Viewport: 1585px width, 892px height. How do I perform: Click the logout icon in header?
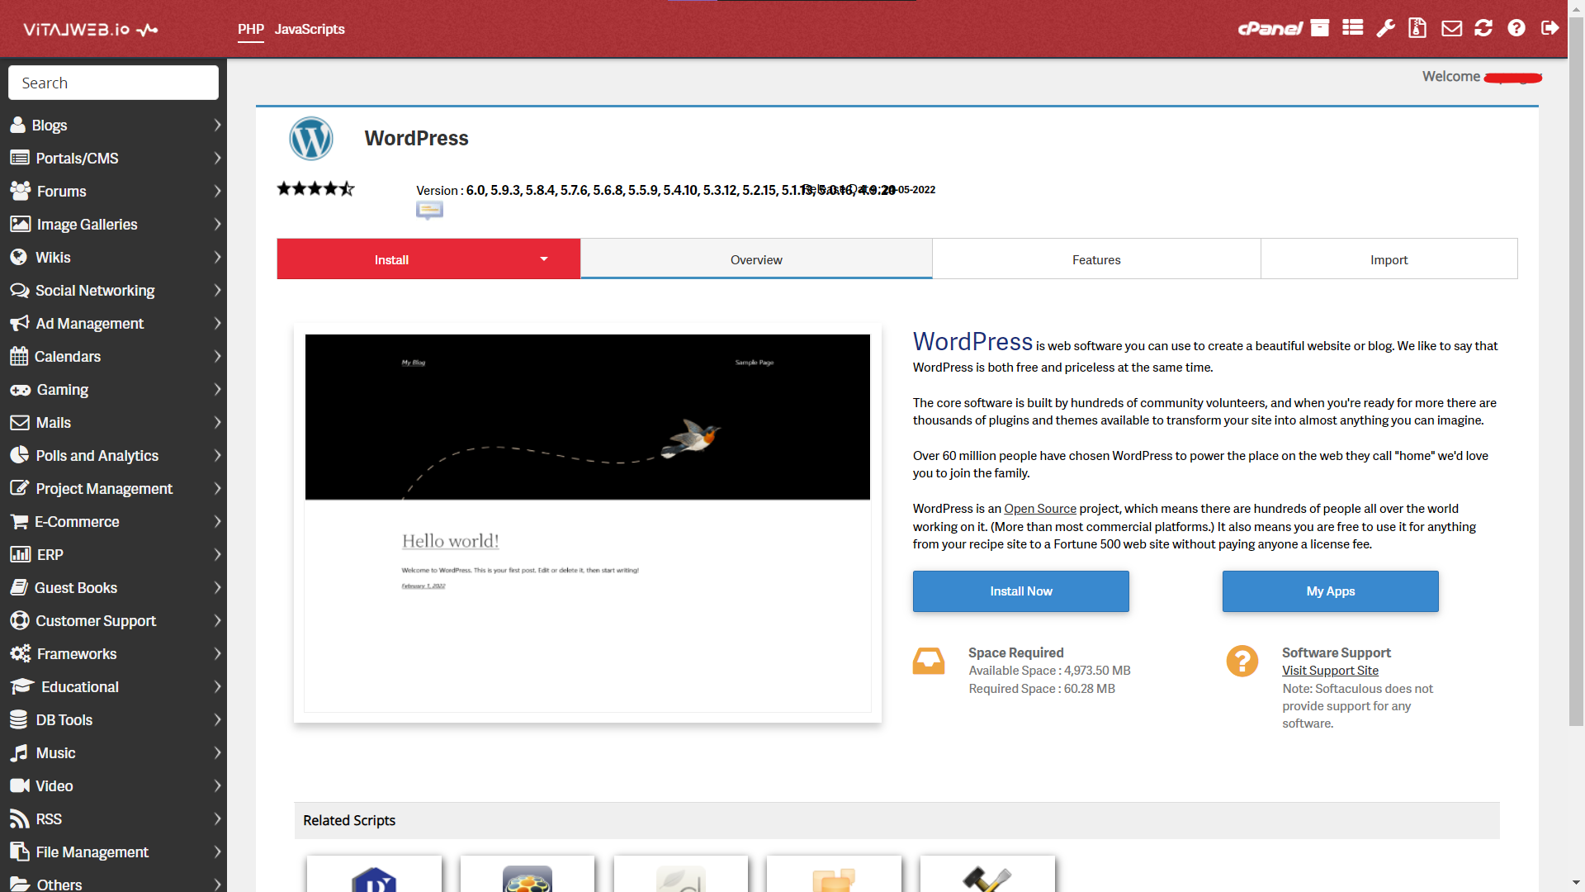pyautogui.click(x=1550, y=28)
